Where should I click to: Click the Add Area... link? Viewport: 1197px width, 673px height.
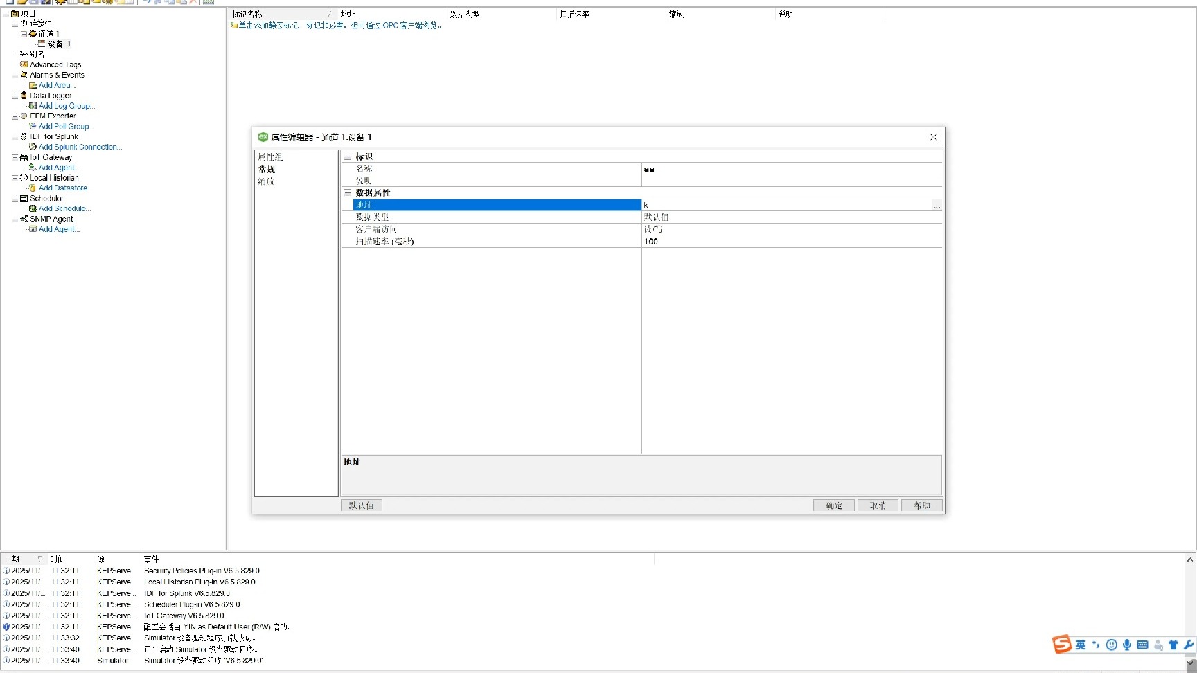pos(57,85)
